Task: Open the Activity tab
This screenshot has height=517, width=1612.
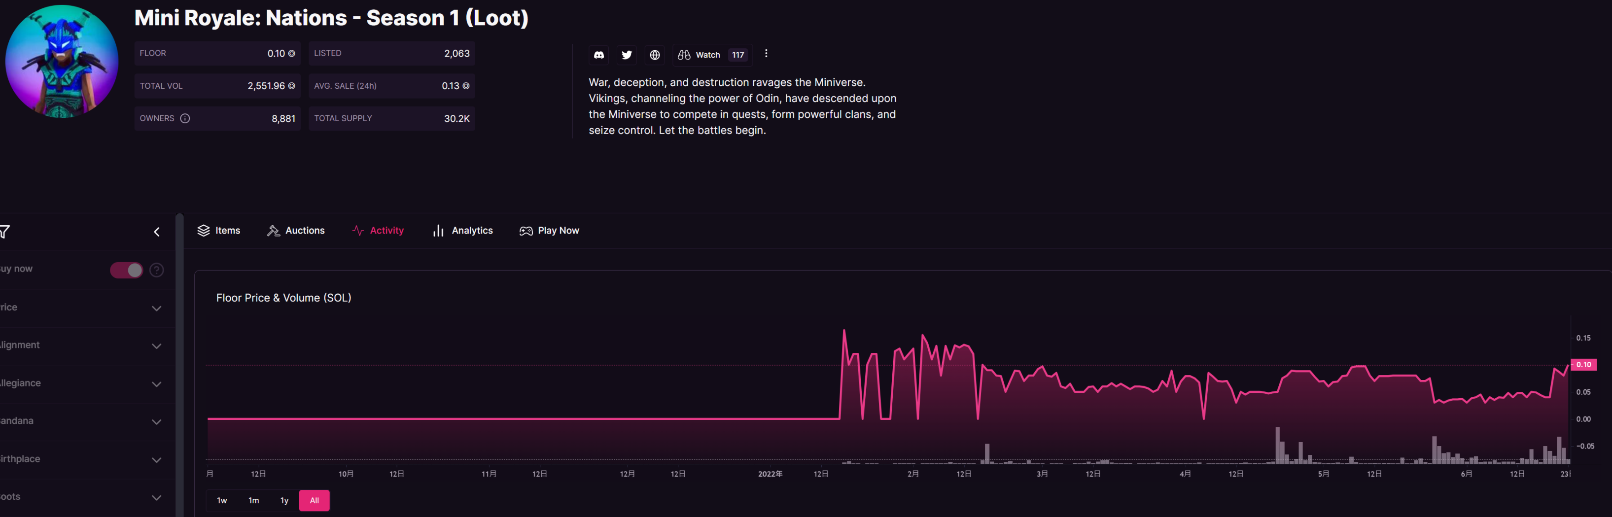Action: 378,230
